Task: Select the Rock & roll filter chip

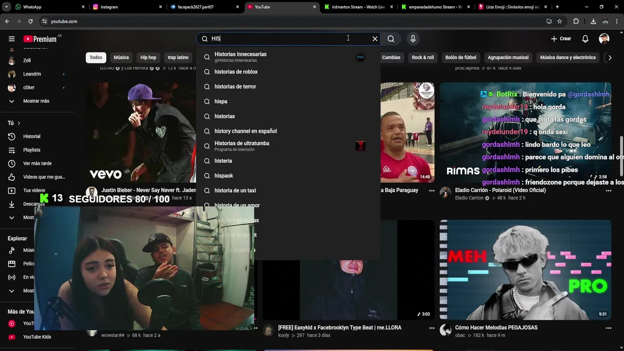Action: [423, 58]
